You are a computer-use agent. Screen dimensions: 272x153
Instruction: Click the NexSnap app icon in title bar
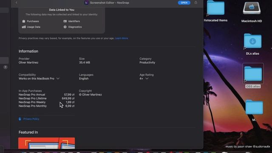(x=86, y=3)
